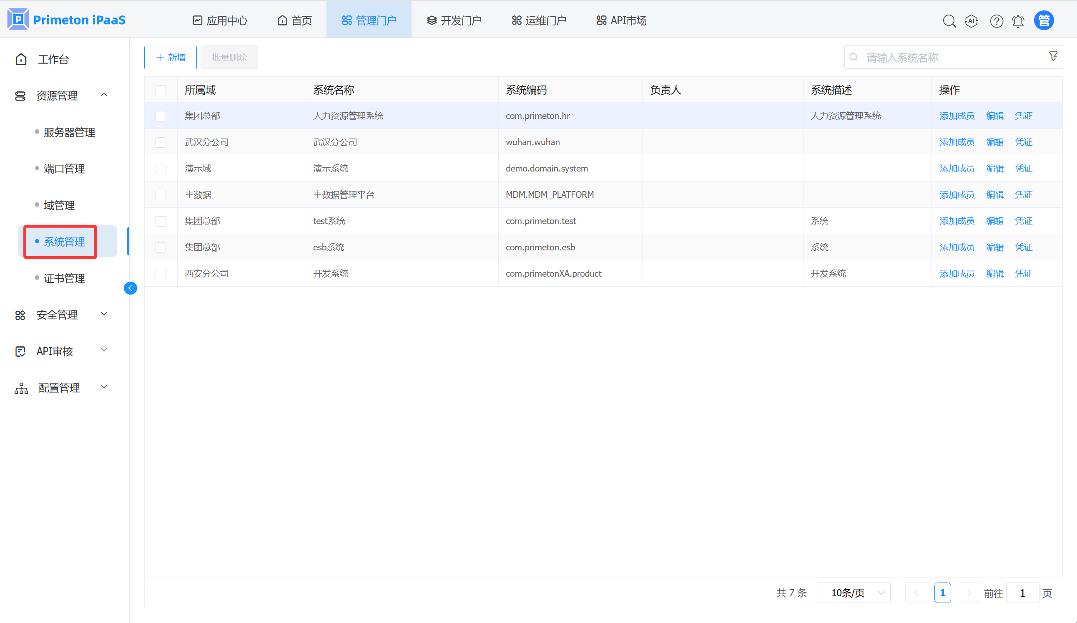Open the notification bell icon
The height and width of the screenshot is (623, 1077).
1018,20
